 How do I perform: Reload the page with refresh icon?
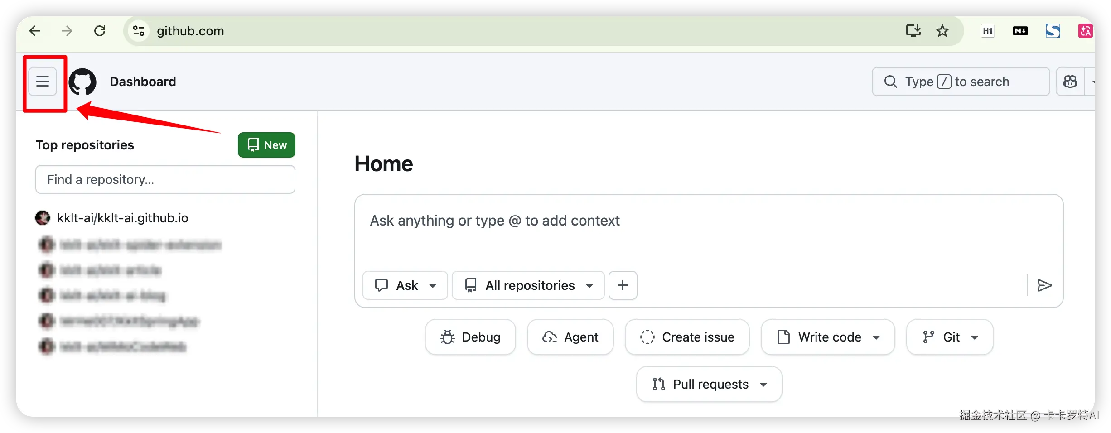pos(100,31)
